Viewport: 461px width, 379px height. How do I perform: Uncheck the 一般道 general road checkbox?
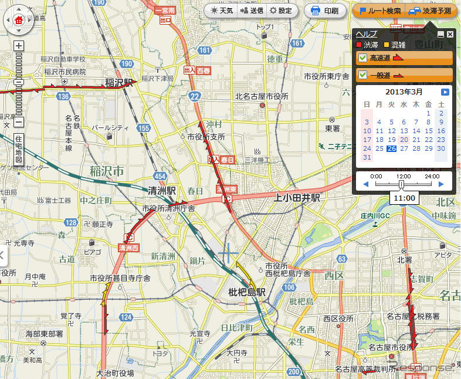pyautogui.click(x=362, y=75)
